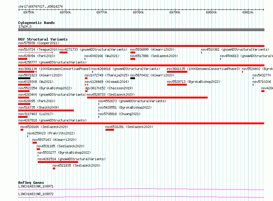The image size is (273, 201).
Task: Select the nsv5533277 (ByrskaBishop2022) label
Action: coord(64,153)
